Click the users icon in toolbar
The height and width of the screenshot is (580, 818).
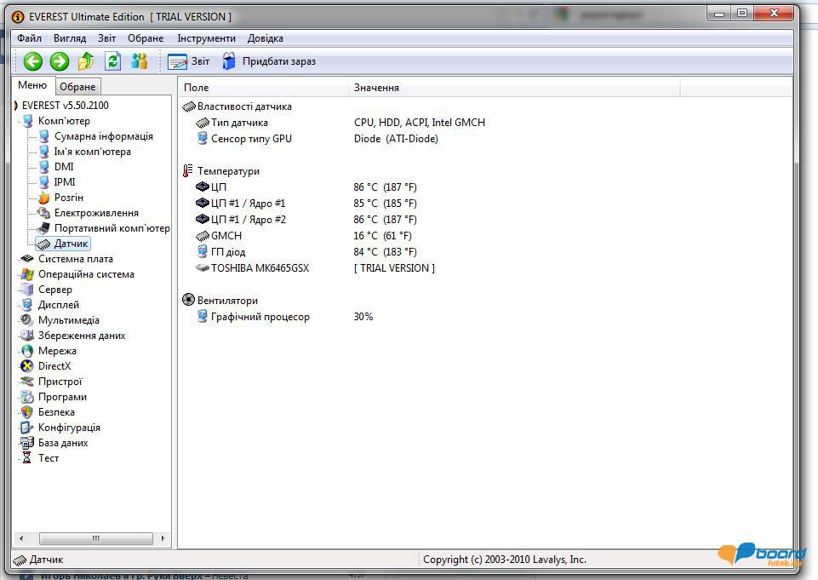pyautogui.click(x=139, y=61)
